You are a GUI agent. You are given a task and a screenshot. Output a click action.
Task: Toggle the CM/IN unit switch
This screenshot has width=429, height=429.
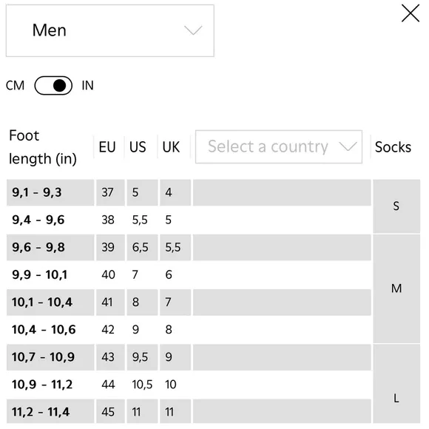tap(53, 85)
